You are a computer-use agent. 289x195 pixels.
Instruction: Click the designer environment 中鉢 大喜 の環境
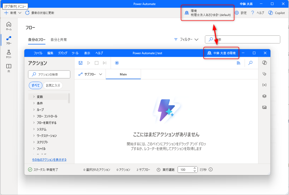221,53
